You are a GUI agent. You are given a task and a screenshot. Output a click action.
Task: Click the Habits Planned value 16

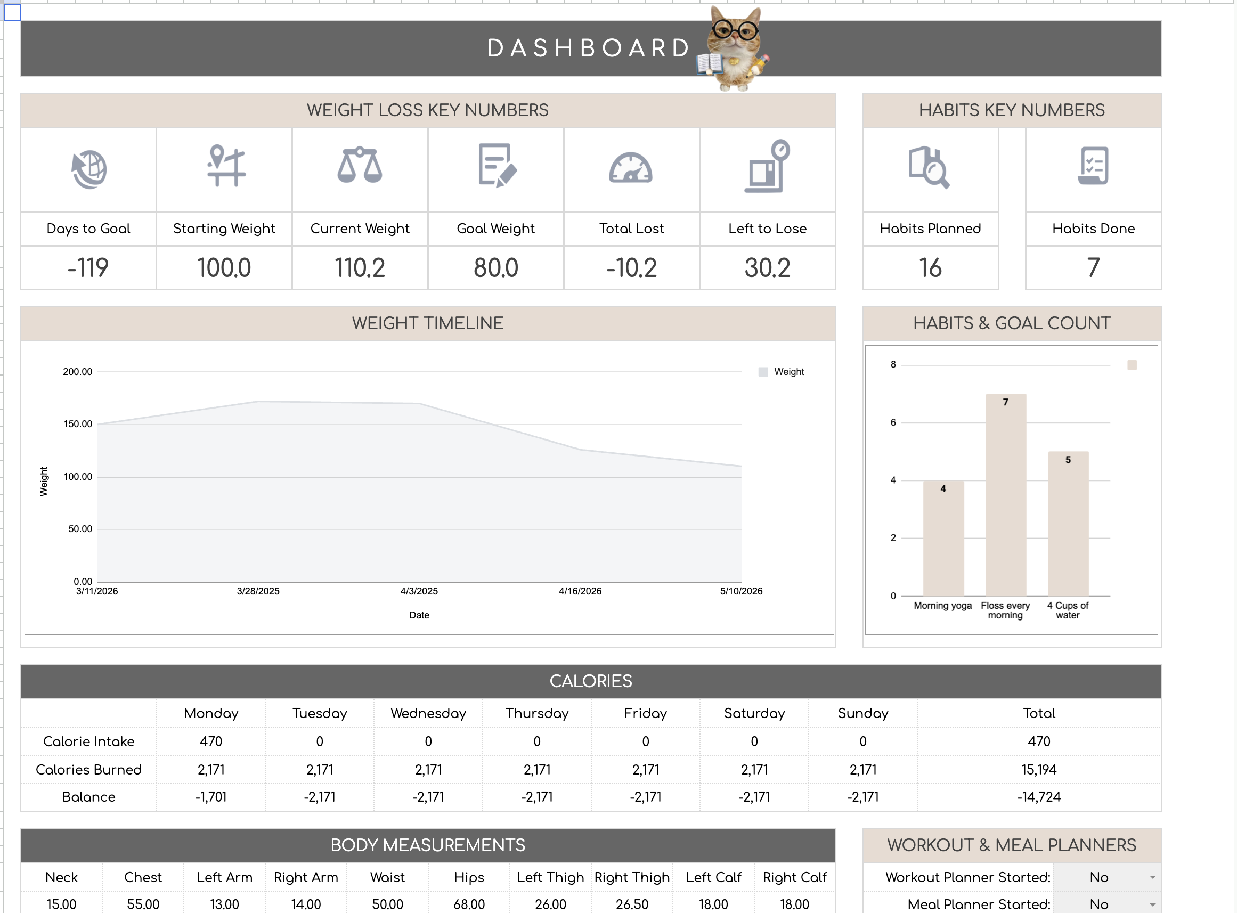(930, 268)
